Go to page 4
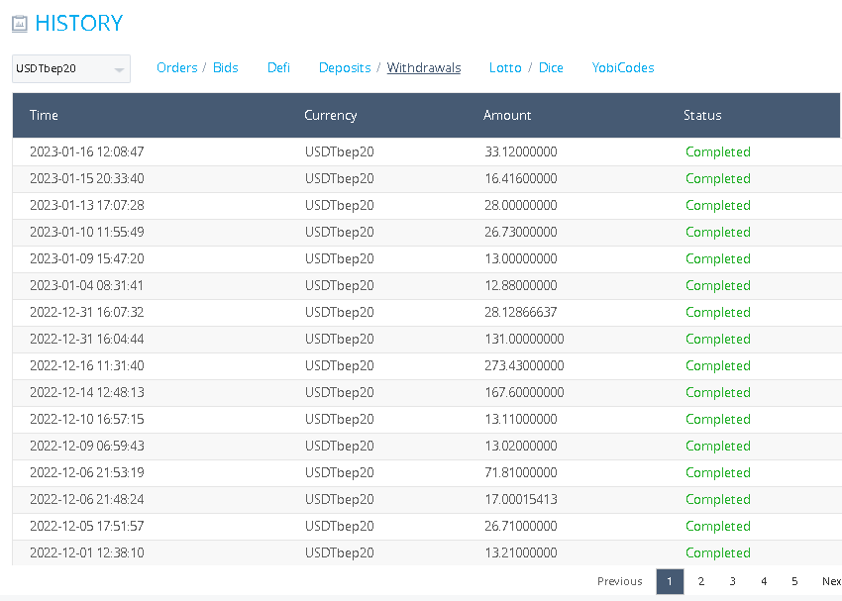Image resolution: width=842 pixels, height=601 pixels. click(x=764, y=581)
